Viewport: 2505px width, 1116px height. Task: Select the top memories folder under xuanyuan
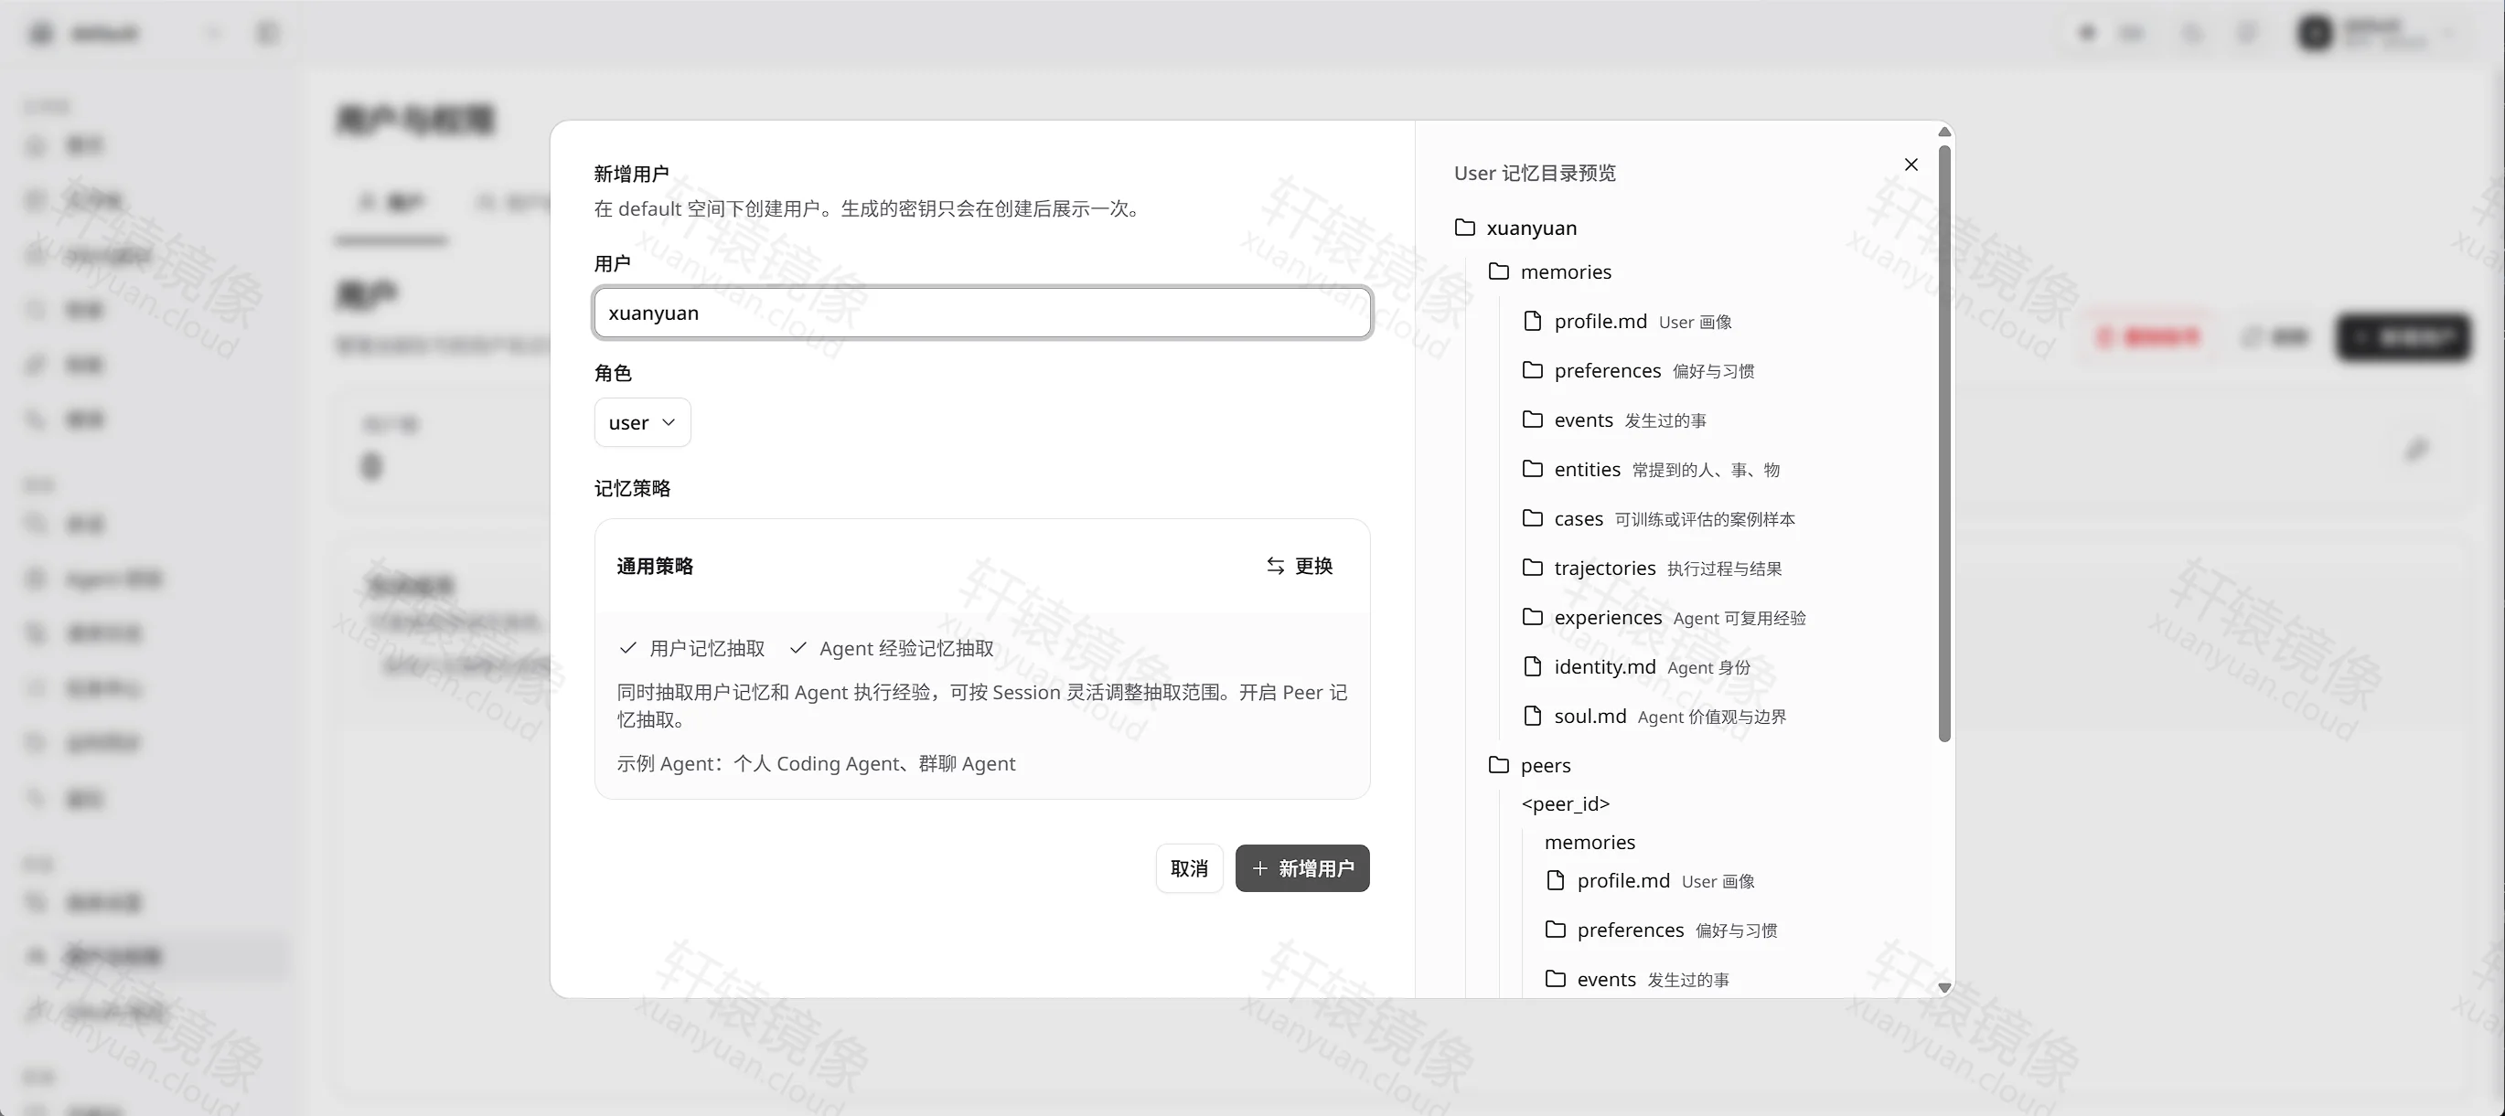pos(1550,272)
